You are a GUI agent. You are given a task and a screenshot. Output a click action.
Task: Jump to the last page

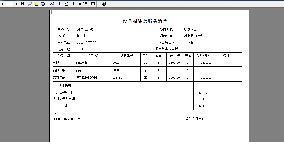point(22,4)
